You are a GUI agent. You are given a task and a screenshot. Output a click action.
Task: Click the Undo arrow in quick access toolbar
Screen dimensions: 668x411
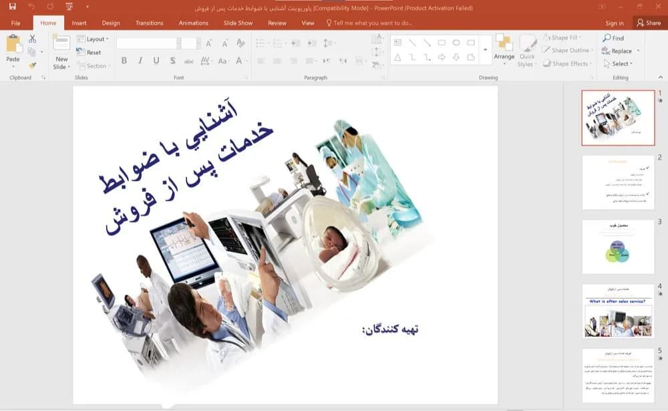tap(31, 7)
